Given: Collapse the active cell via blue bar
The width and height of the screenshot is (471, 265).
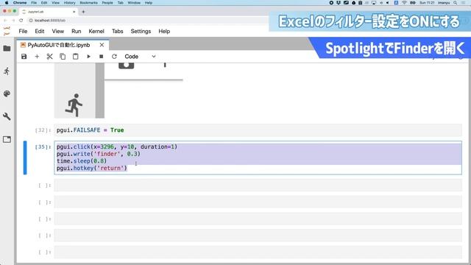Looking at the screenshot, I should (25, 158).
